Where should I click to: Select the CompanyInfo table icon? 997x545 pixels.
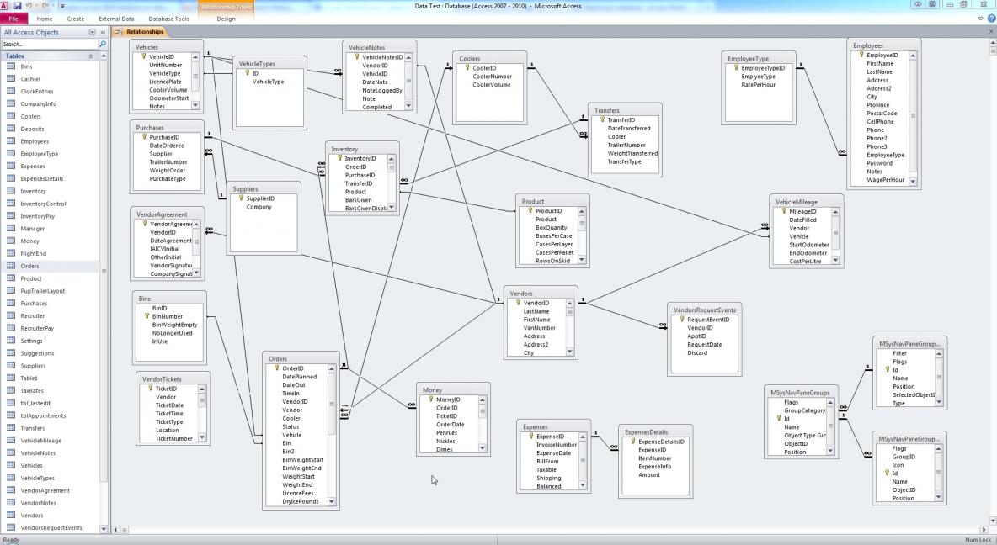tap(11, 103)
